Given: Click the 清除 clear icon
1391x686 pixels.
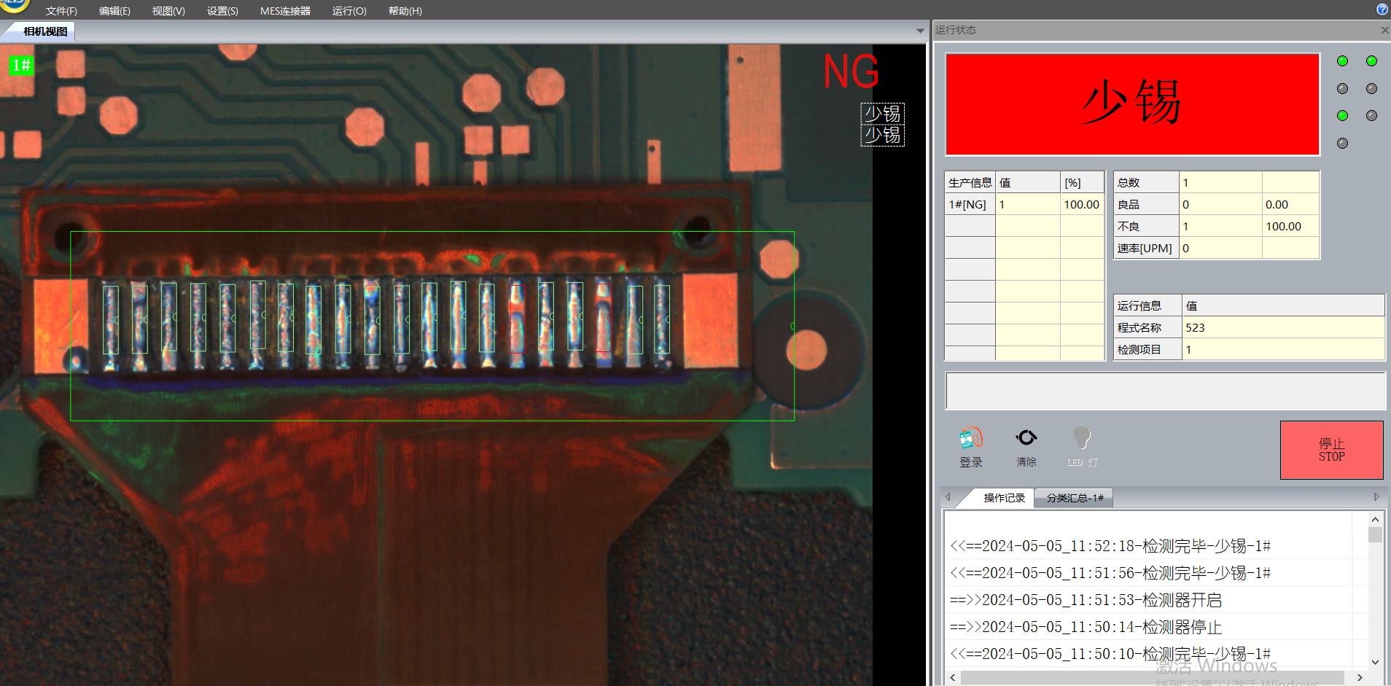Looking at the screenshot, I should point(1026,438).
